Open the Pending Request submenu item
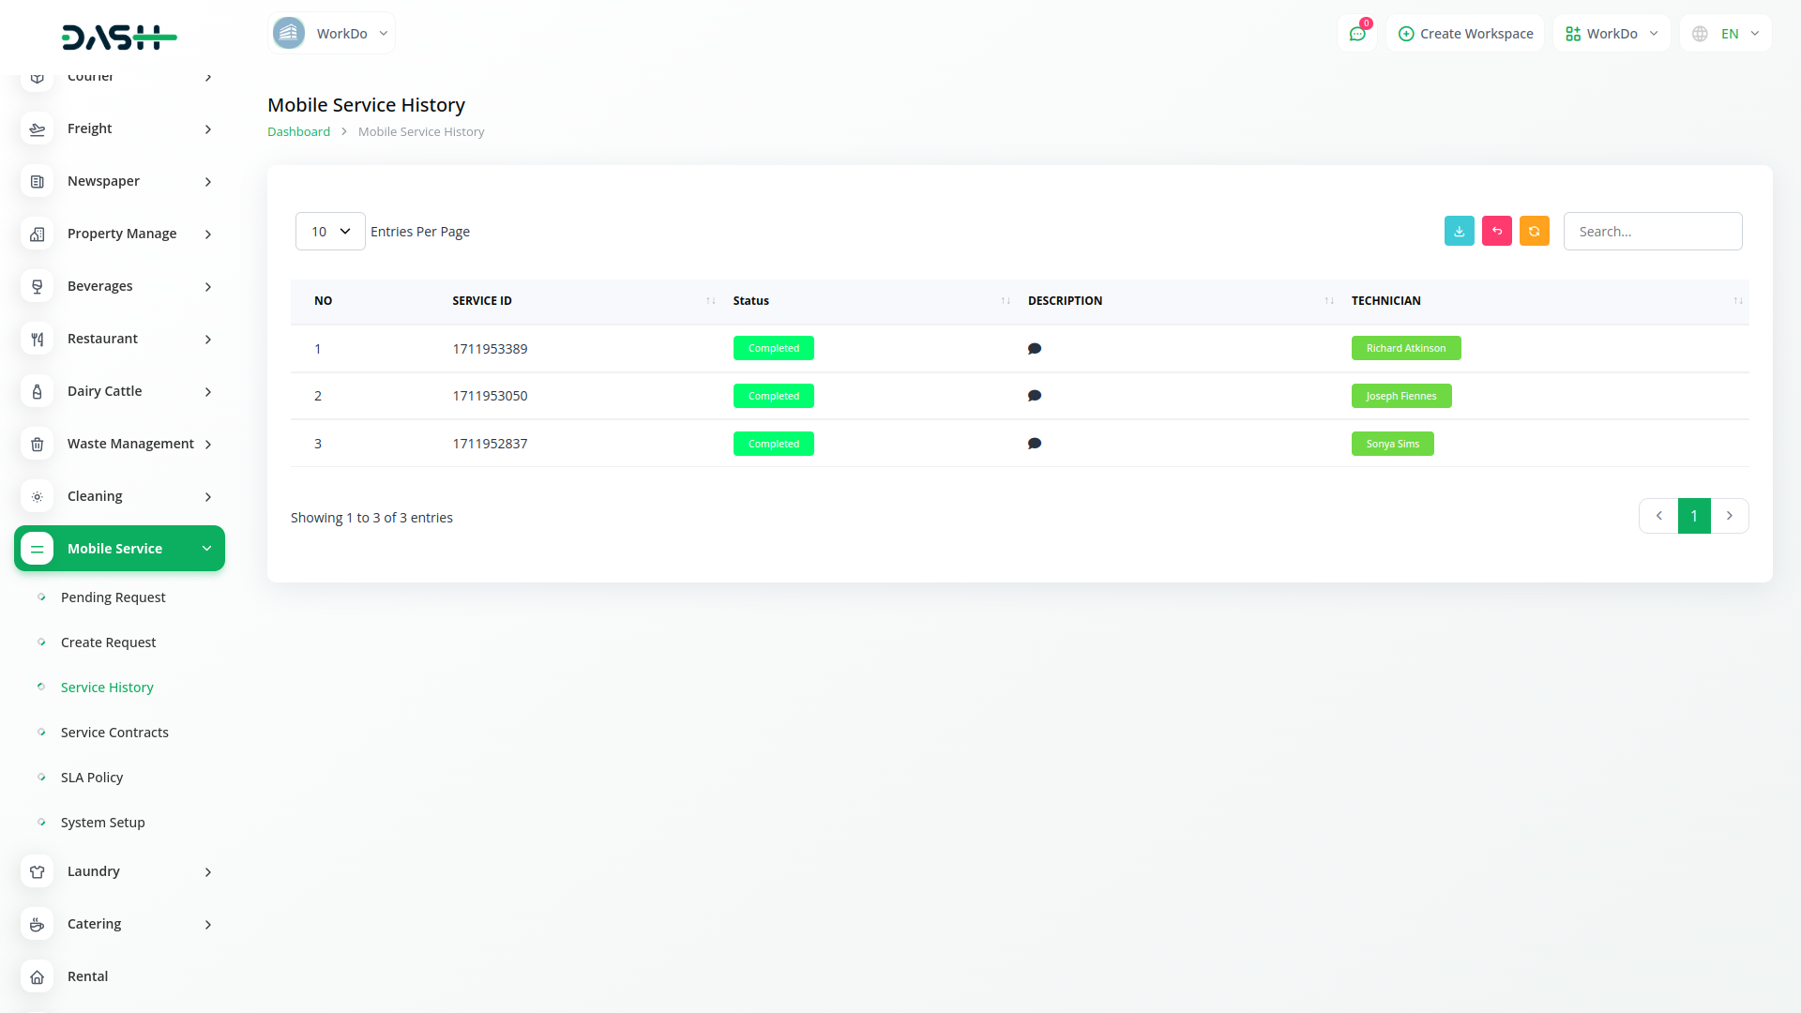Viewport: 1801px width, 1013px height. point(113,597)
